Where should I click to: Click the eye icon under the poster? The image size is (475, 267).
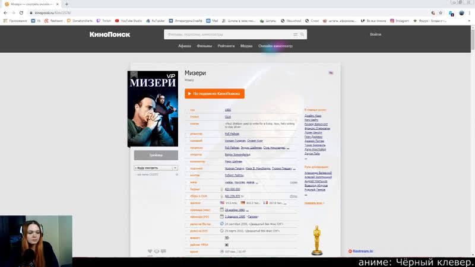click(157, 251)
